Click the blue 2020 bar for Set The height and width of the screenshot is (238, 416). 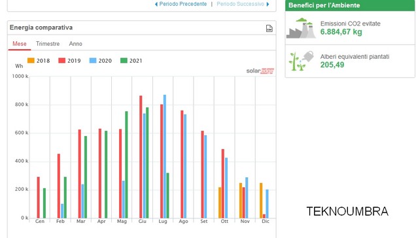[205, 177]
